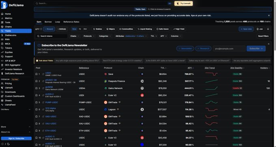Expand the More section
Image resolution: width=276 pixels, height=147 pixels.
[16, 127]
